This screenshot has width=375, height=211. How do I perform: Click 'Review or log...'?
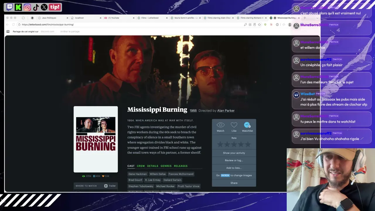pyautogui.click(x=234, y=160)
